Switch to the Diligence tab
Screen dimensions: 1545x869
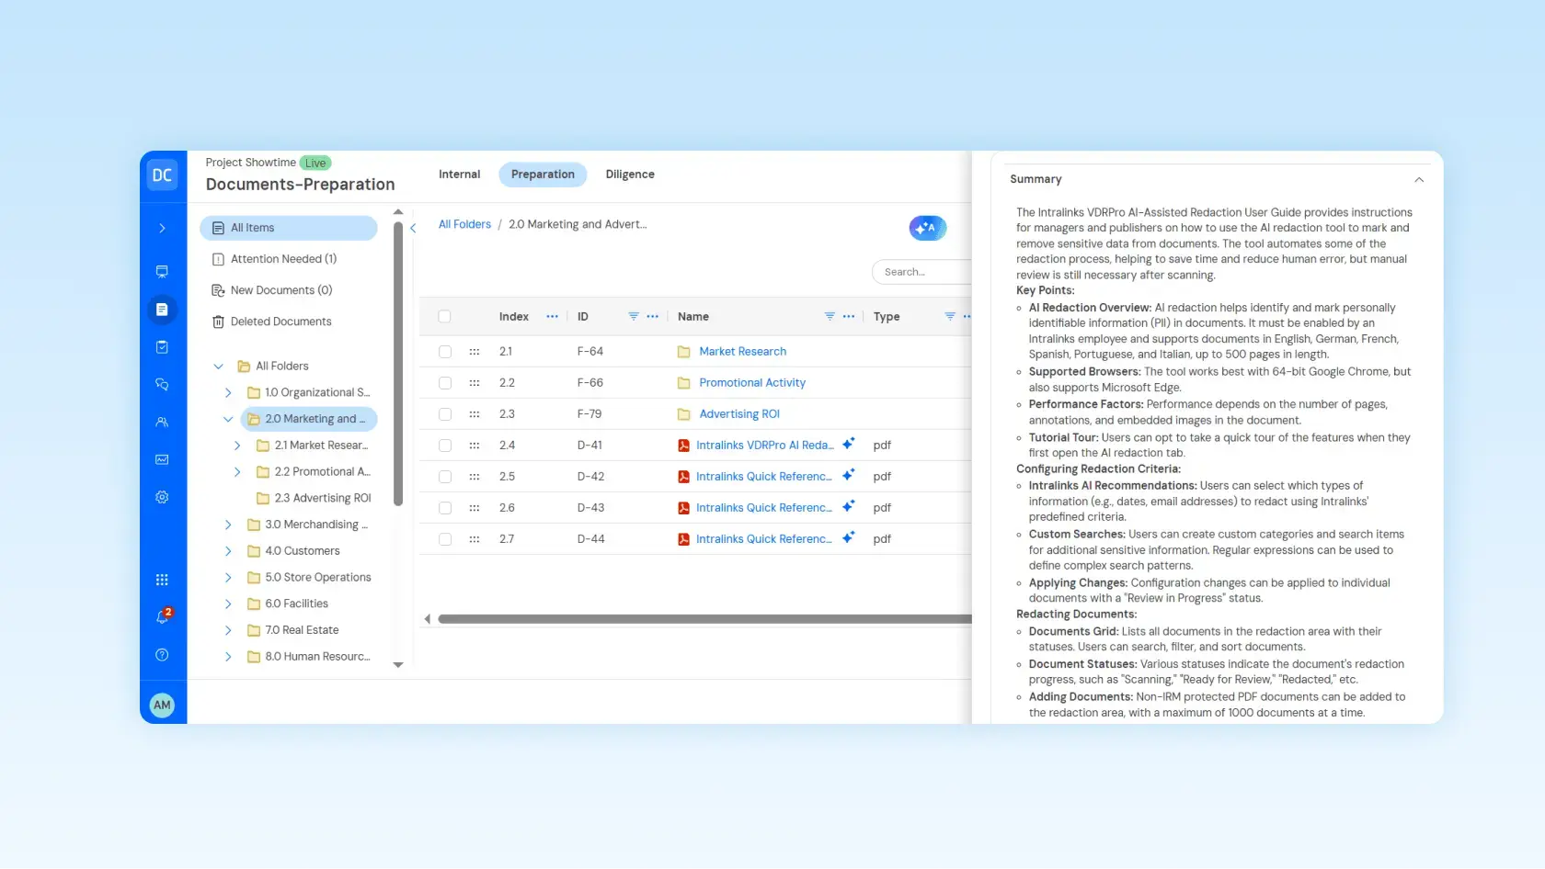(630, 175)
